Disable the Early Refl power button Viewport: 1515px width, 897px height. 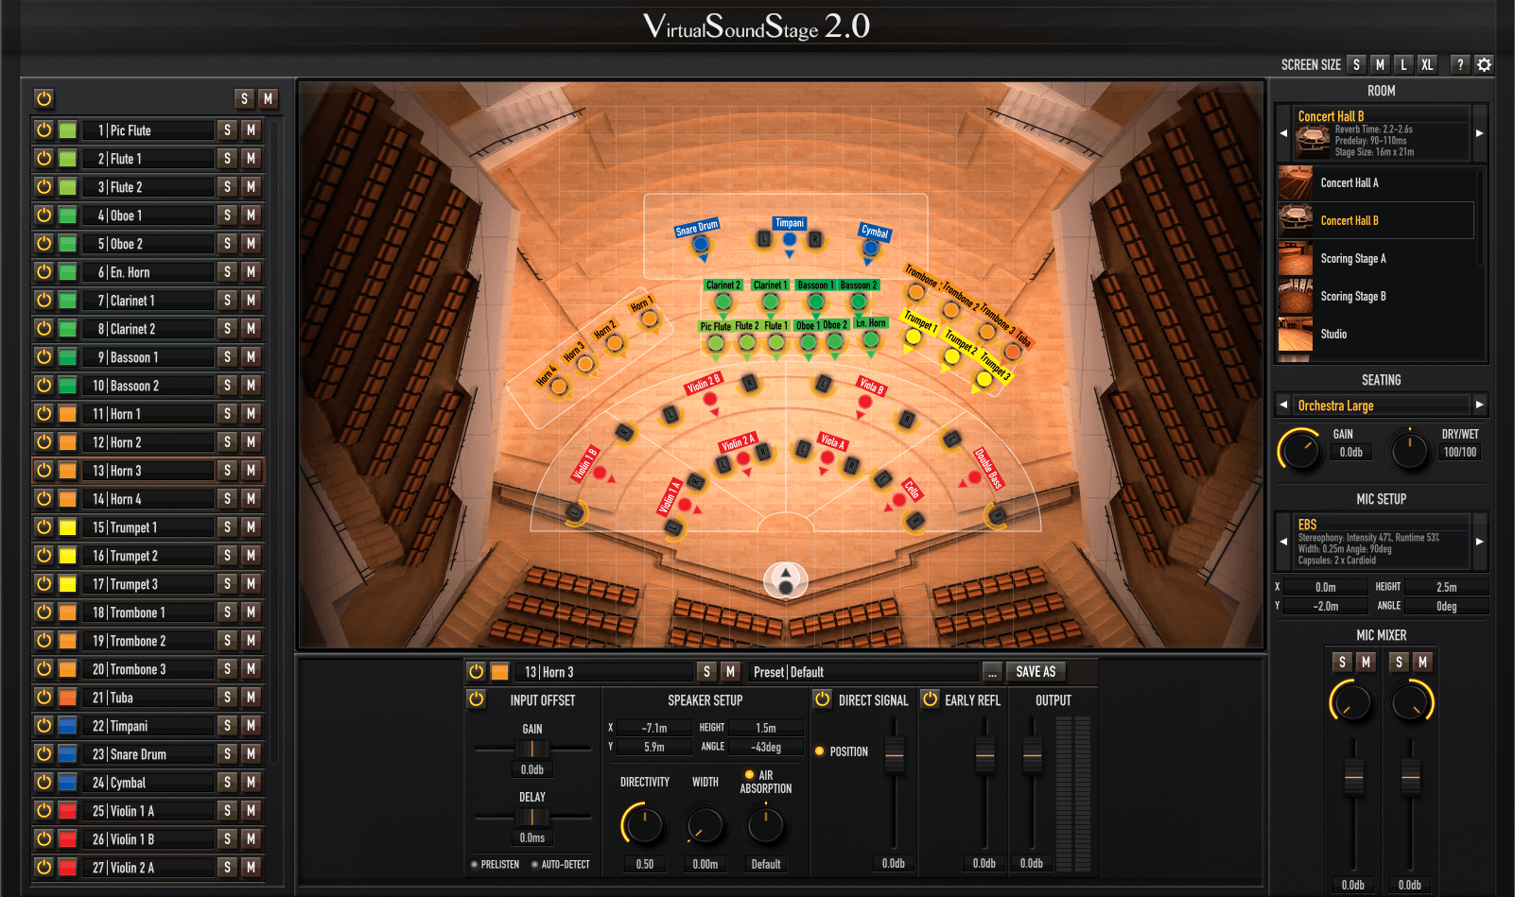coord(931,699)
